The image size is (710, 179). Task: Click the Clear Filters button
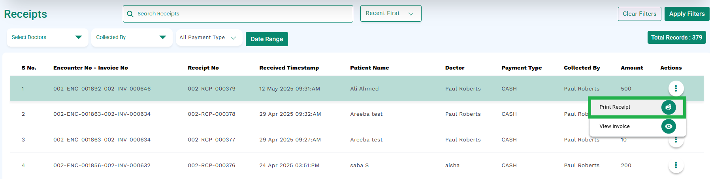click(x=639, y=14)
